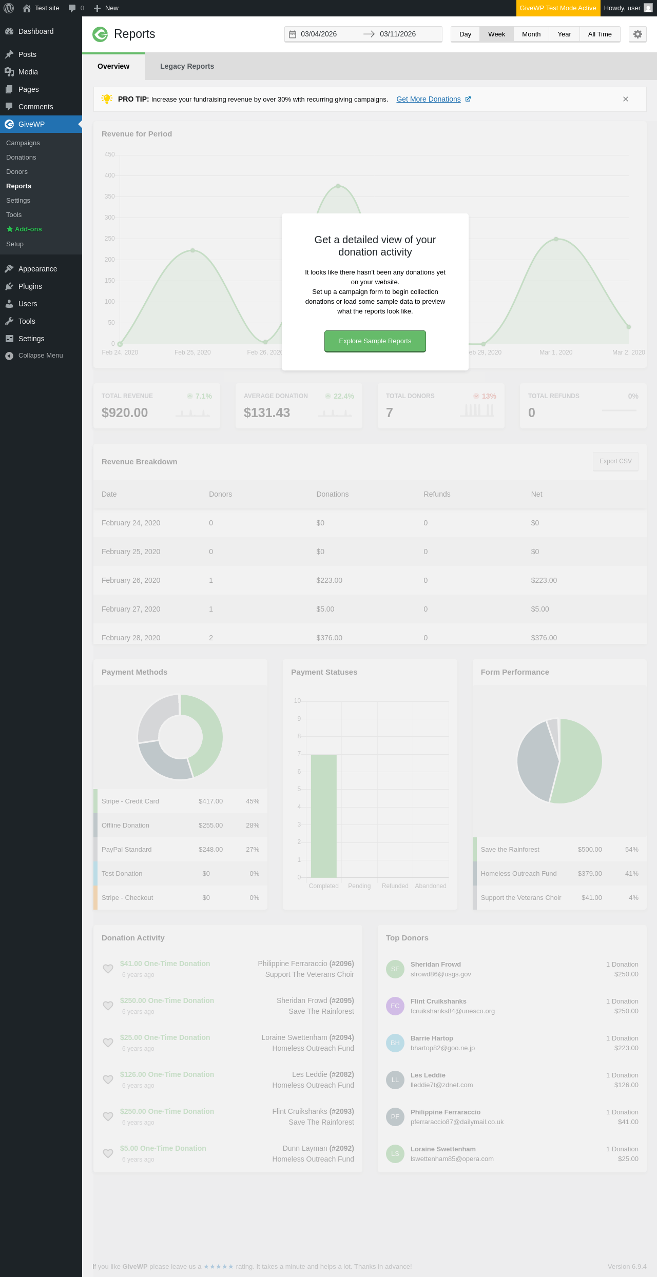Image resolution: width=657 pixels, height=1277 pixels.
Task: Click the calendar icon in date range
Action: click(x=293, y=34)
